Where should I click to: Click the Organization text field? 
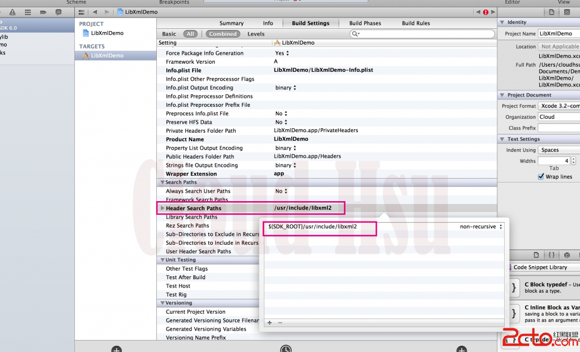tap(559, 117)
